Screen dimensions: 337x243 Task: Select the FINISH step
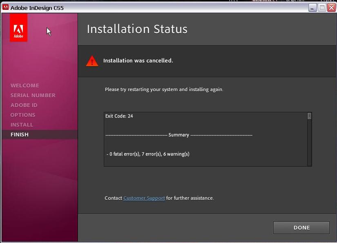(40, 134)
